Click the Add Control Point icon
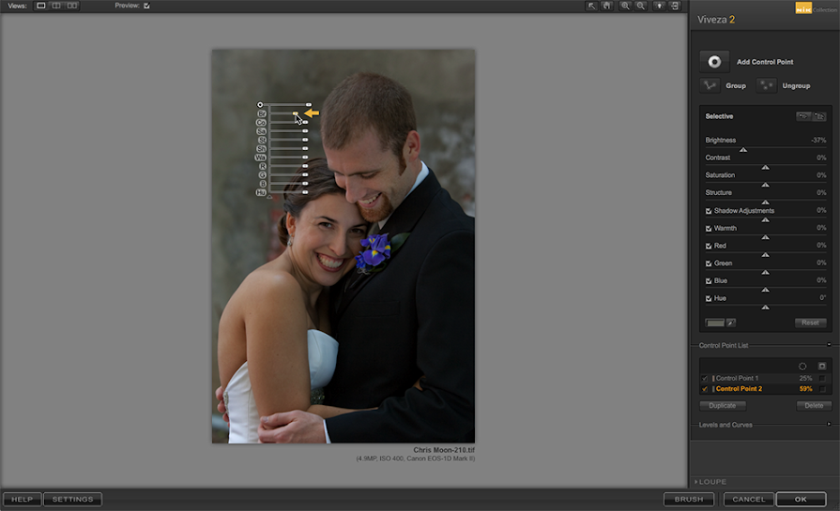 pyautogui.click(x=714, y=62)
